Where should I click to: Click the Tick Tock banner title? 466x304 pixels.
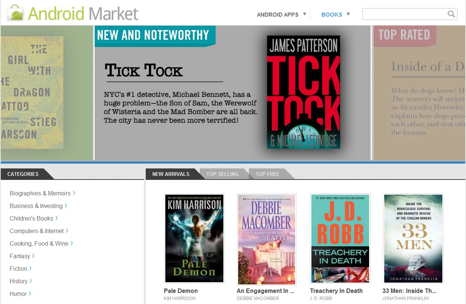click(x=144, y=70)
